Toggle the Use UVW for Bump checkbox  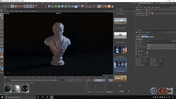click(147, 56)
